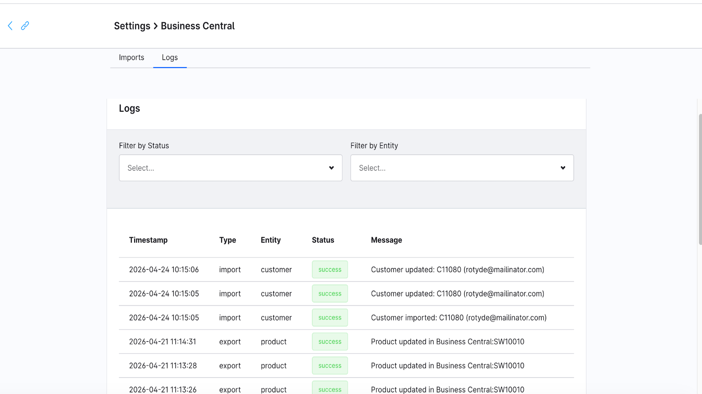Sort by the Timestamp column header
Viewport: 702px width, 394px height.
148,240
